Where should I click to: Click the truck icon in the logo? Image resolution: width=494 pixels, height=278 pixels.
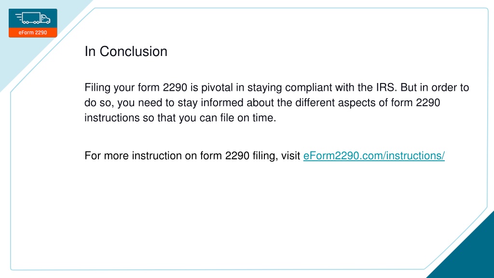click(x=33, y=18)
